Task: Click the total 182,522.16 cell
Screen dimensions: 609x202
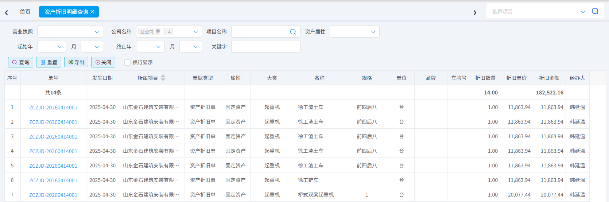Action: click(x=549, y=93)
